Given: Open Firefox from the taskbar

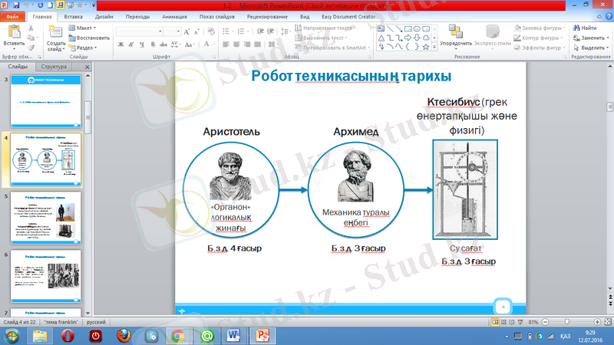Looking at the screenshot, I should point(124,335).
